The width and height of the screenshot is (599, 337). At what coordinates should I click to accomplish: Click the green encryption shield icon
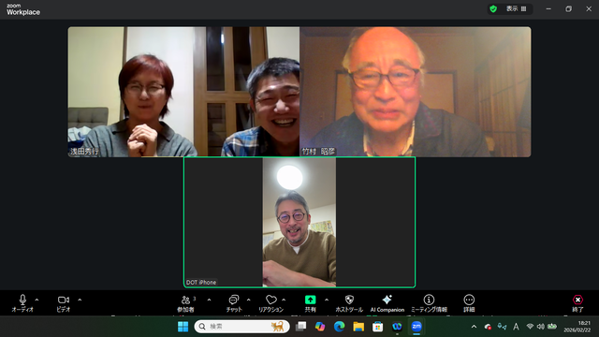pyautogui.click(x=493, y=8)
